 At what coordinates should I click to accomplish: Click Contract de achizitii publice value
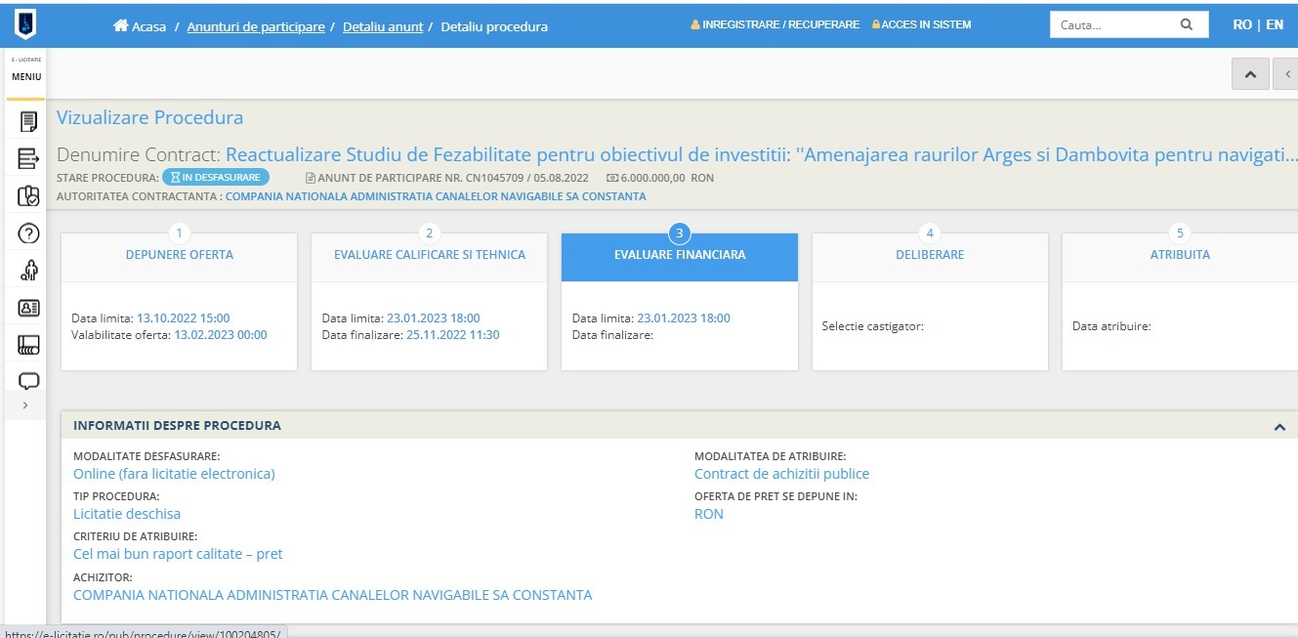click(x=781, y=474)
